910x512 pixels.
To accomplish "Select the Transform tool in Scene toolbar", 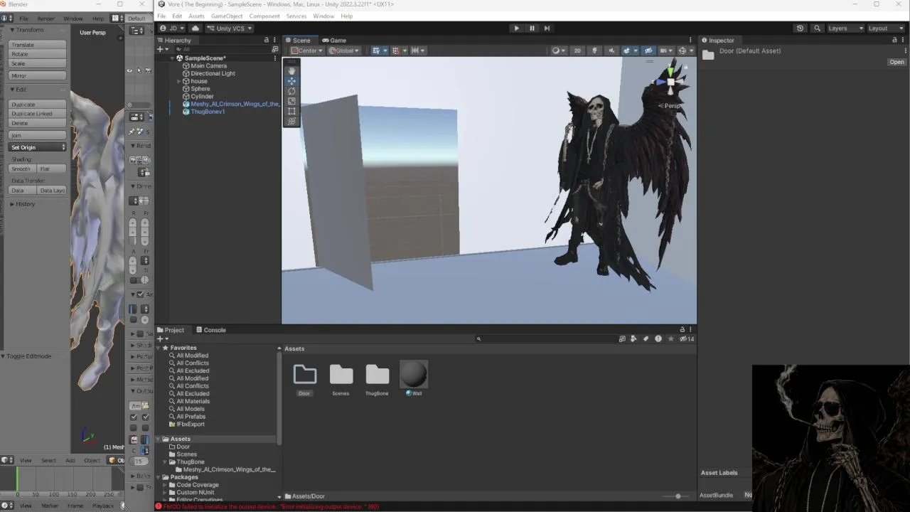I will click(291, 121).
